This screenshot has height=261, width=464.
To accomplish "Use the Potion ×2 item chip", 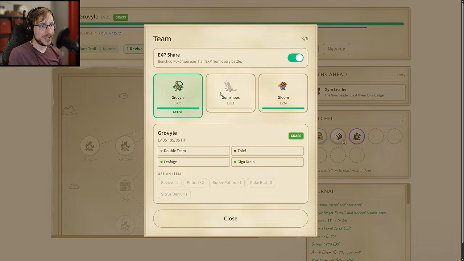I will click(195, 183).
